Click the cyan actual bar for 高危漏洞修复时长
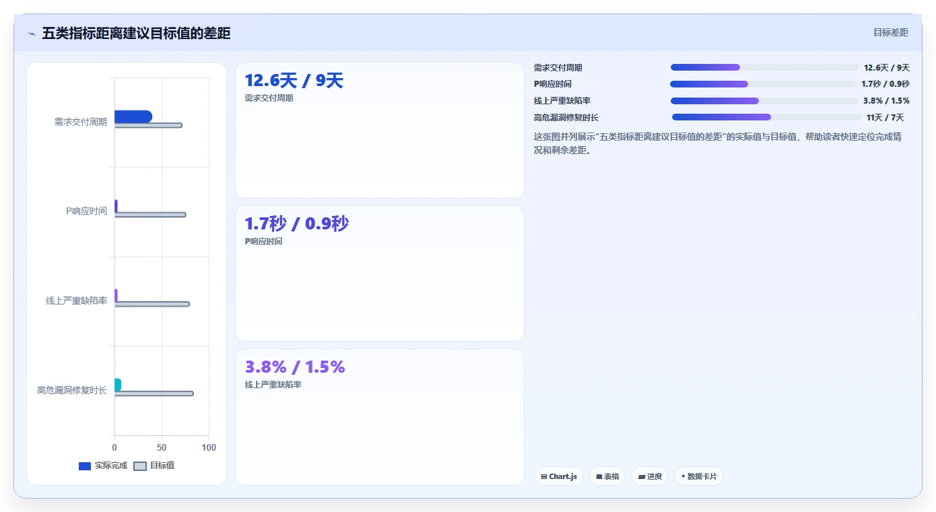 [118, 385]
